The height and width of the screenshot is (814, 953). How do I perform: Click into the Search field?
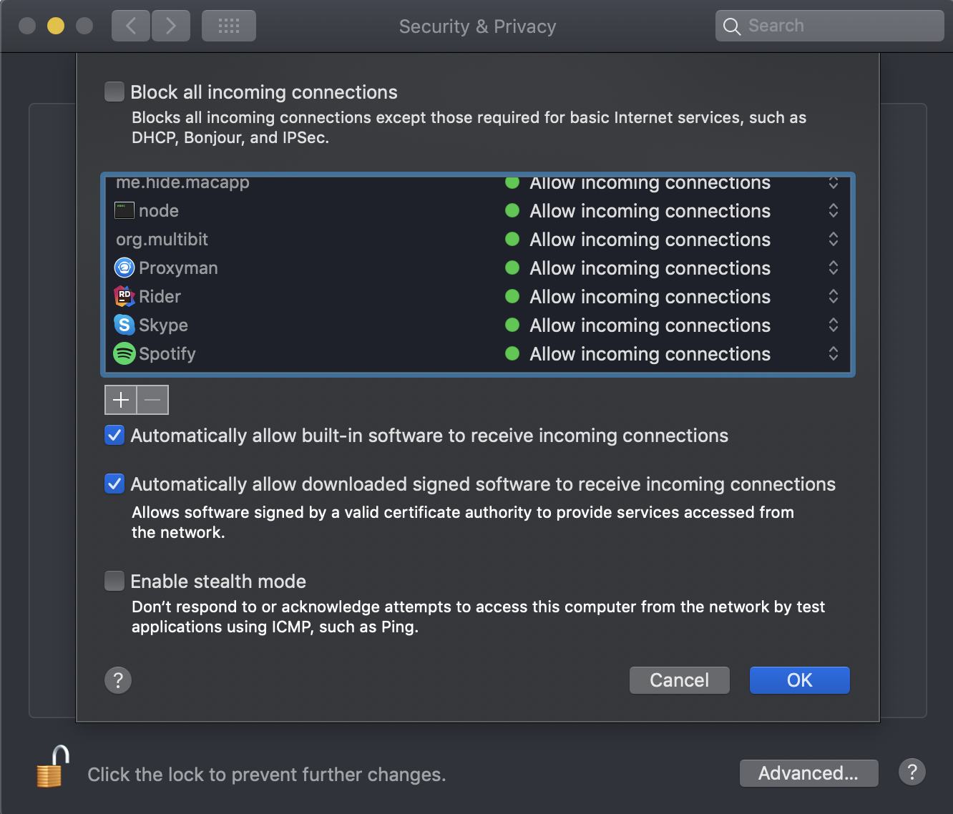pyautogui.click(x=829, y=25)
